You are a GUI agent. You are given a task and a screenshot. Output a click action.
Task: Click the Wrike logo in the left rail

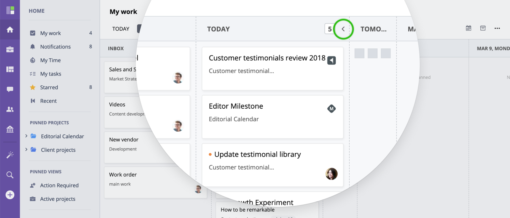tap(10, 10)
